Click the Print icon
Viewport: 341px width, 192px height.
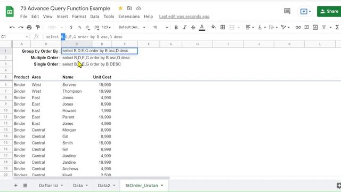[29, 27]
